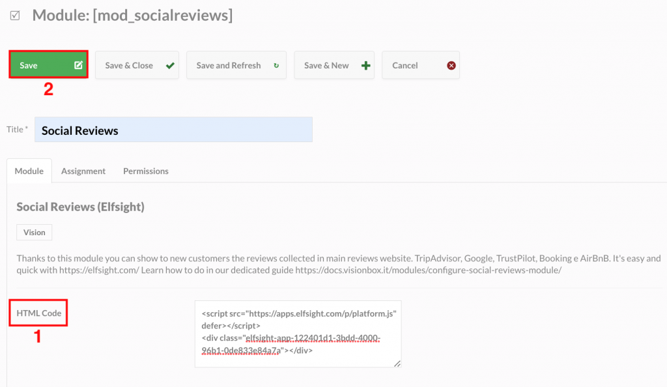Click the red X icon on Cancel
The height and width of the screenshot is (387, 667).
pyautogui.click(x=451, y=66)
